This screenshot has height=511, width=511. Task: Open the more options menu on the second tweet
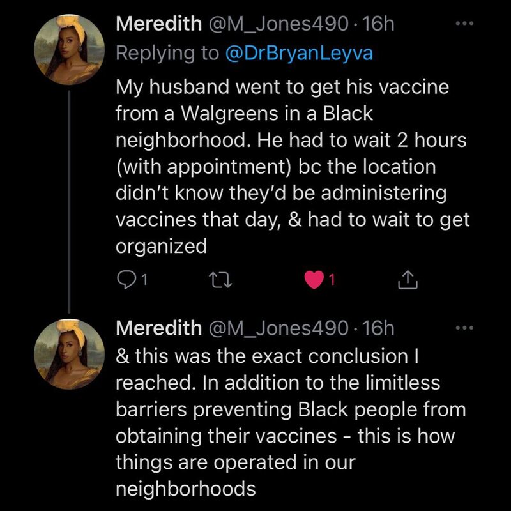(x=464, y=328)
